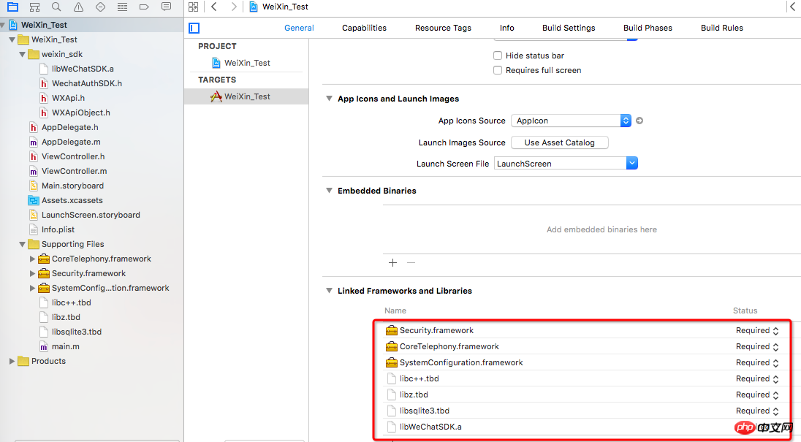
Task: Collapse Linked Frameworks and Libraries section
Action: (330, 291)
